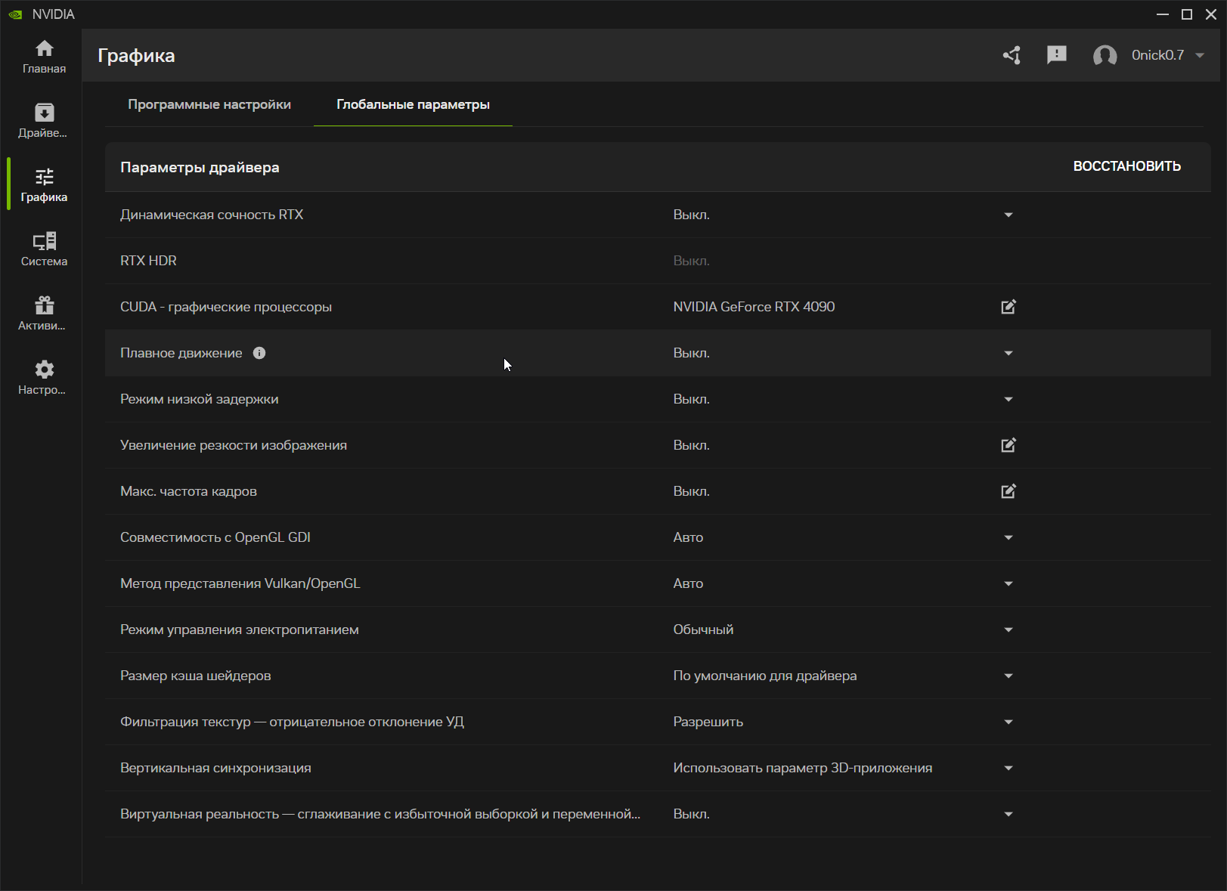Expand Вертикальная синхронизация dropdown
Image resolution: width=1227 pixels, height=891 pixels.
coord(1008,768)
